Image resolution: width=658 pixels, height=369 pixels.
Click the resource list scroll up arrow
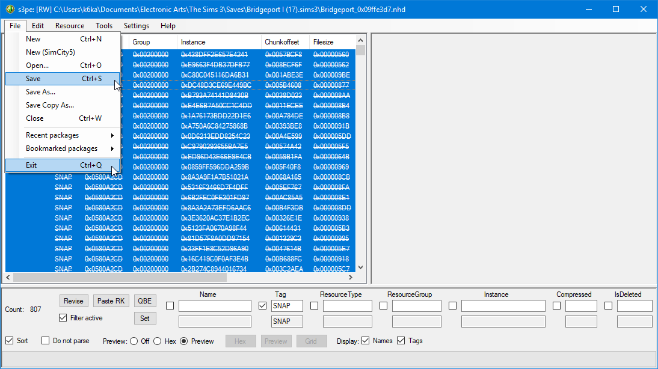point(360,40)
